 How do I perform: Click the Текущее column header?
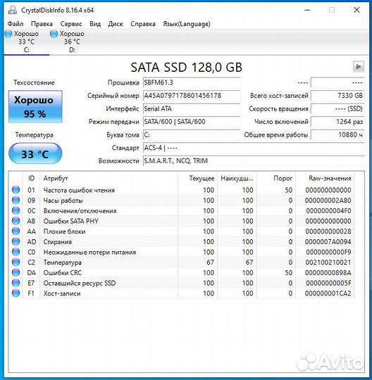pos(197,178)
